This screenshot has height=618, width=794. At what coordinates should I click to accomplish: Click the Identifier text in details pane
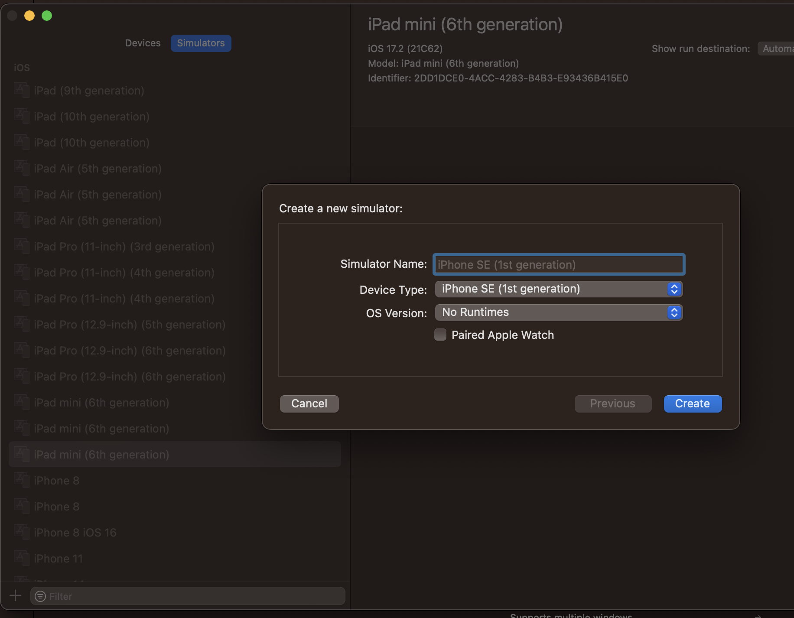click(x=498, y=78)
